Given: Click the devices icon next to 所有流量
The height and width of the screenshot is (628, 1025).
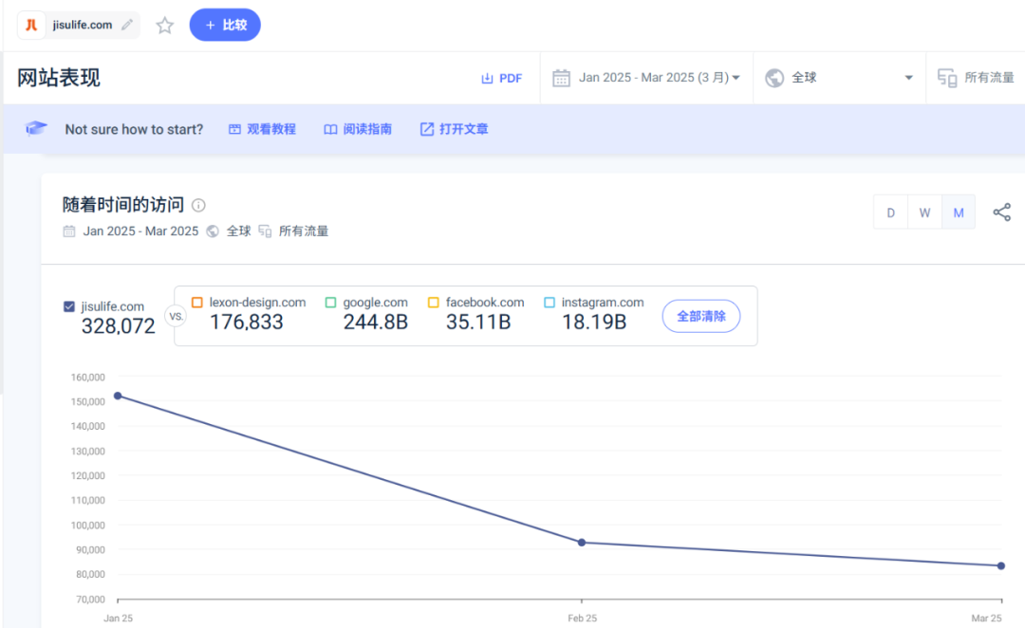Looking at the screenshot, I should (x=947, y=78).
